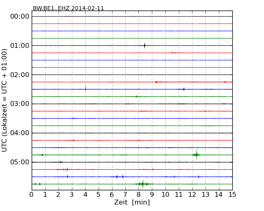
Task: Select x-axis tick label 8
Action: coord(138,195)
